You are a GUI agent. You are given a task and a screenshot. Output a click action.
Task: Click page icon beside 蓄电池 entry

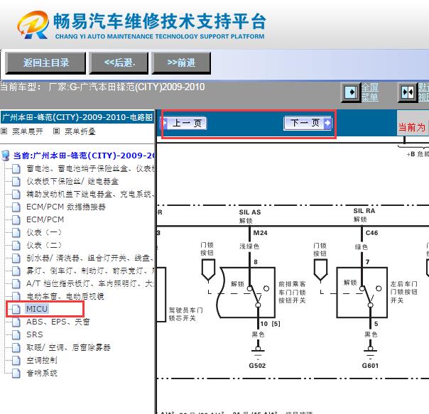pyautogui.click(x=16, y=169)
